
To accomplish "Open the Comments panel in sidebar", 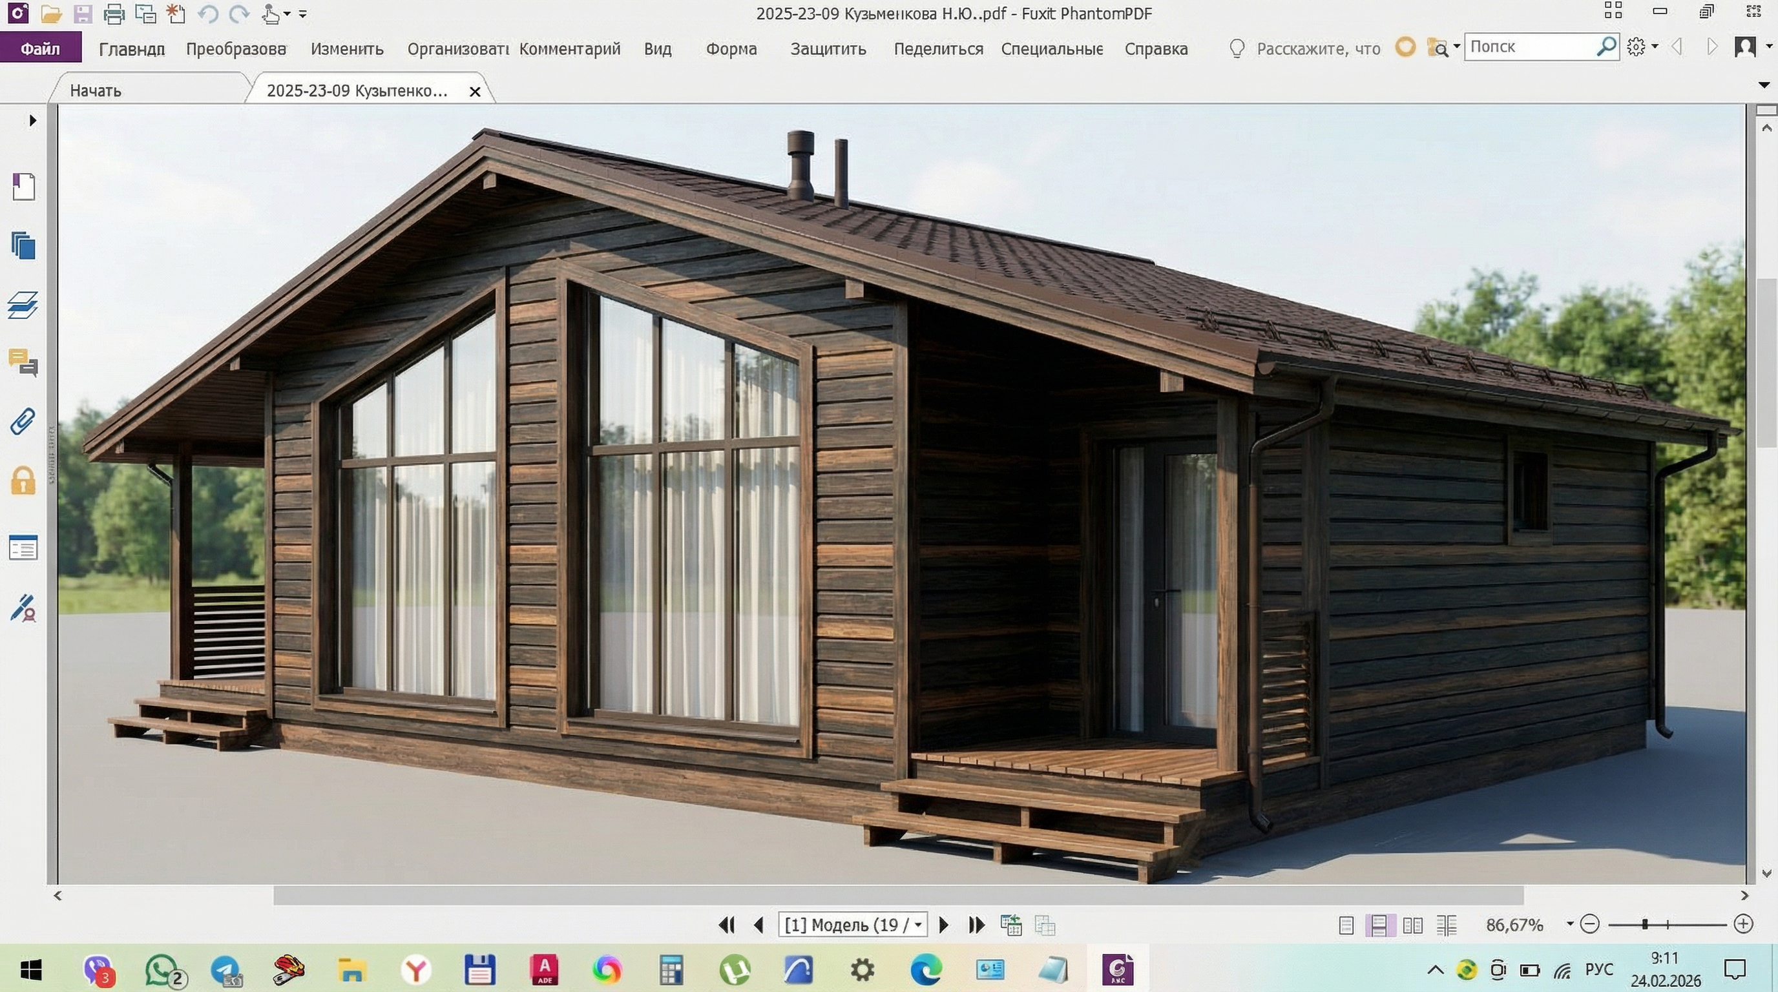I will coord(23,362).
